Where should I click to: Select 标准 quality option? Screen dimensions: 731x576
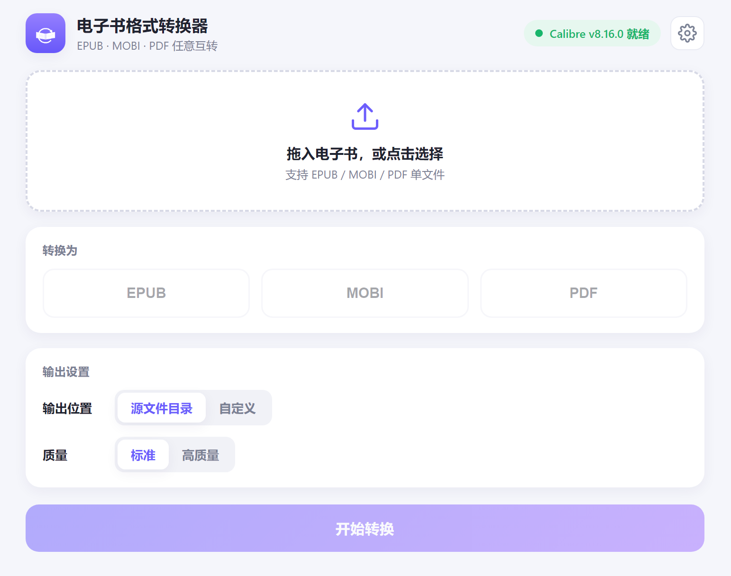(143, 455)
